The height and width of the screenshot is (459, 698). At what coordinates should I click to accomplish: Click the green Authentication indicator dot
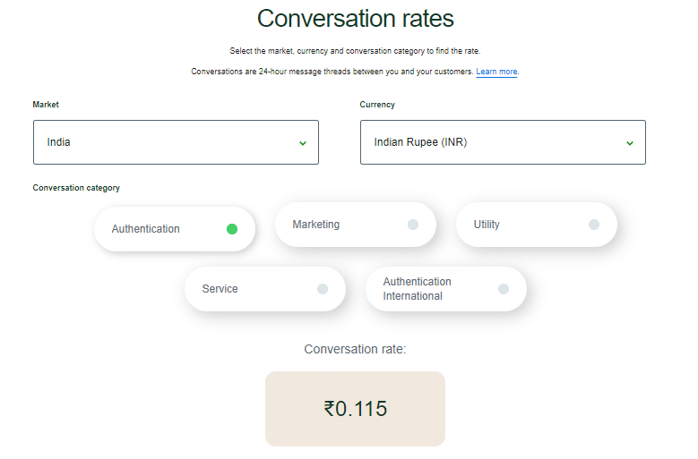click(232, 229)
